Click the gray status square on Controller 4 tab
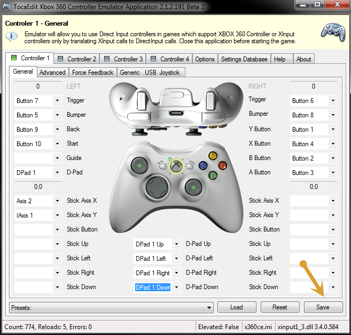 (x=153, y=59)
